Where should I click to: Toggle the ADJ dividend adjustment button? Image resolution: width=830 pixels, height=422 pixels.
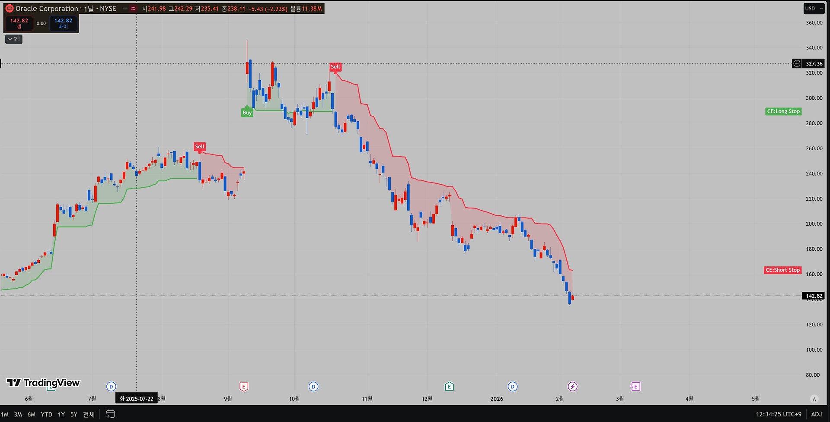tap(817, 414)
